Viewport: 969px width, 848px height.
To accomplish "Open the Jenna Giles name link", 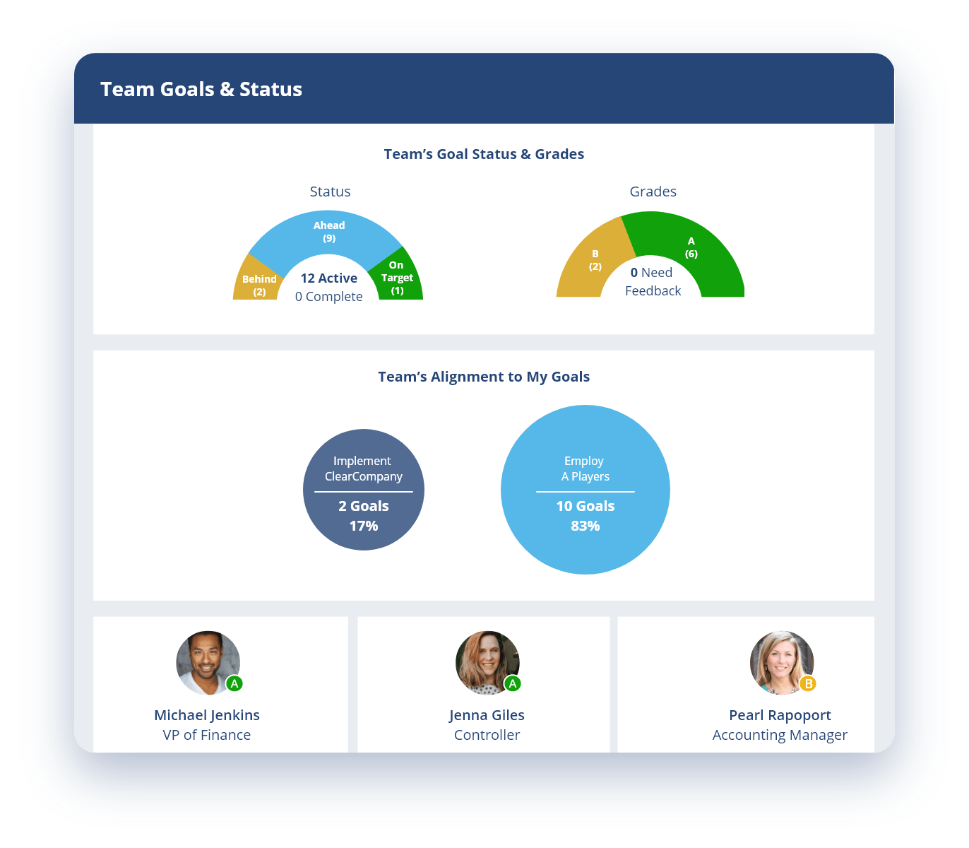I will [487, 715].
